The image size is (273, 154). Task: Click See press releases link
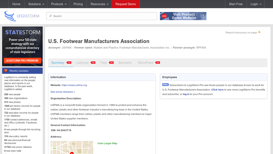(x=63, y=92)
